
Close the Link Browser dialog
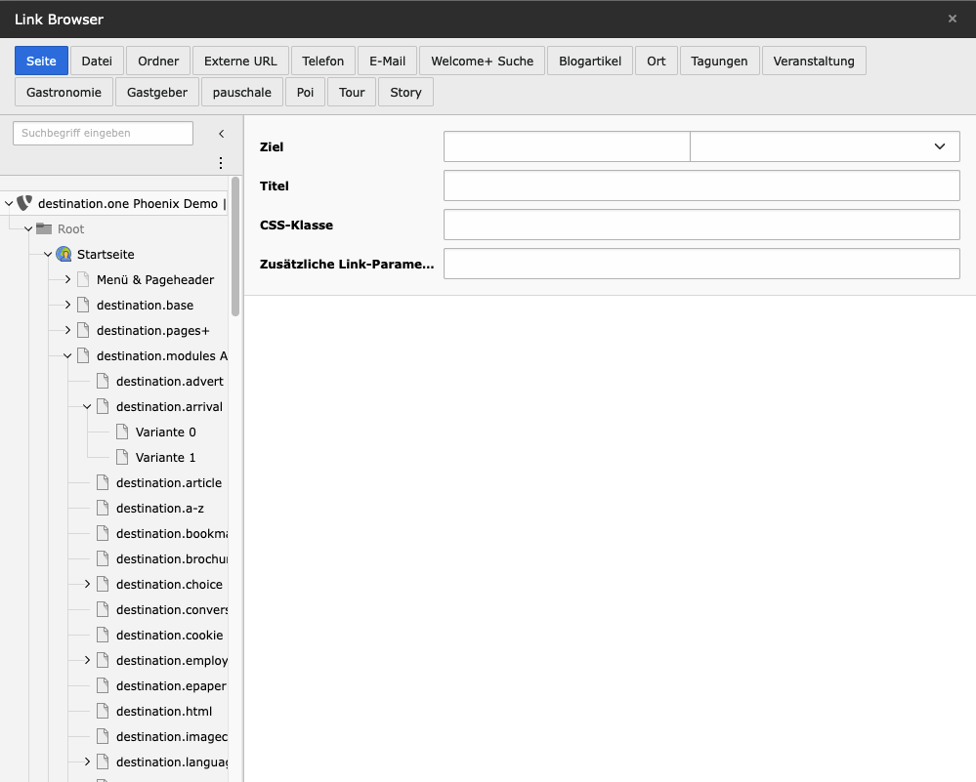click(x=953, y=19)
